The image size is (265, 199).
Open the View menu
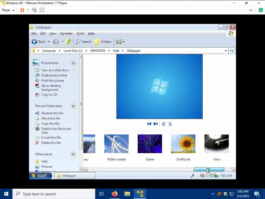click(x=53, y=33)
